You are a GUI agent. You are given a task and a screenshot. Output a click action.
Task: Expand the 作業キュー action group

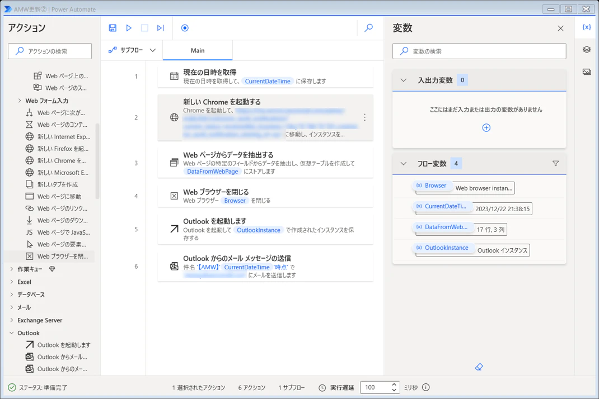(x=11, y=269)
